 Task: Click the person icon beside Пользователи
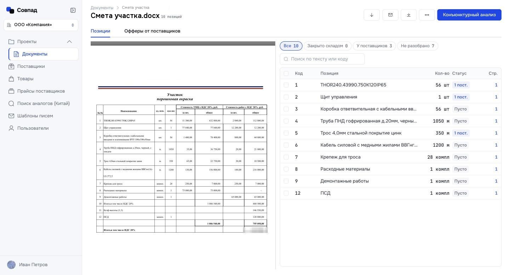(x=11, y=128)
